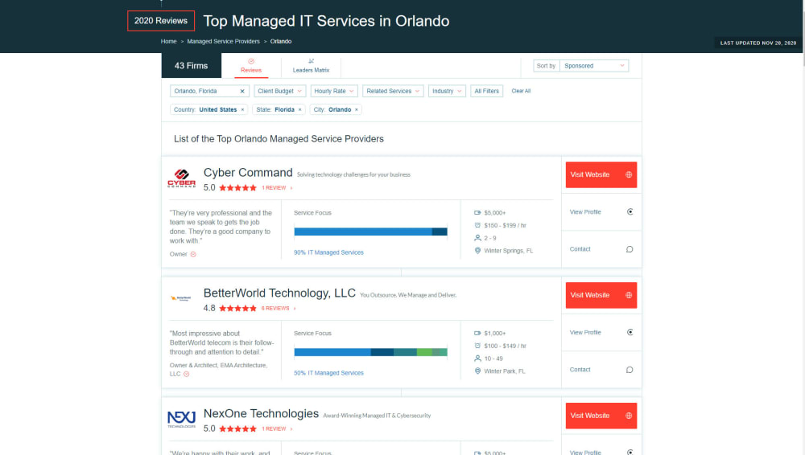Click the 2020 Reviews badge

161,21
